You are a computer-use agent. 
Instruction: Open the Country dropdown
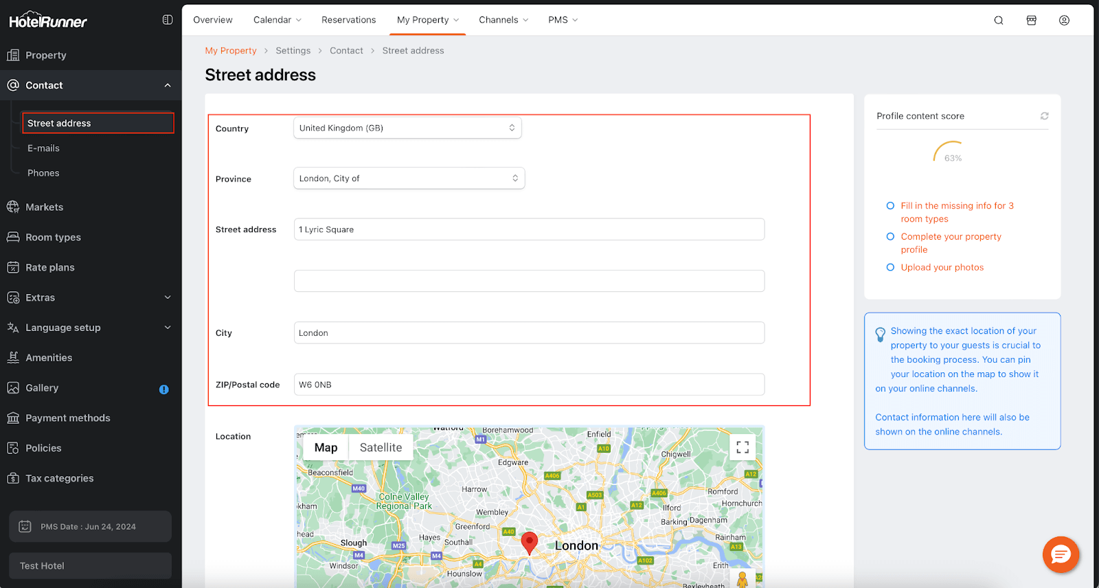click(x=407, y=128)
